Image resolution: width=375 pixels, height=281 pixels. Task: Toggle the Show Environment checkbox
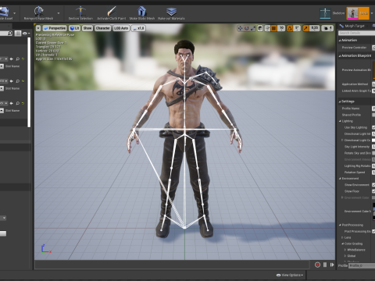[x=373, y=185]
